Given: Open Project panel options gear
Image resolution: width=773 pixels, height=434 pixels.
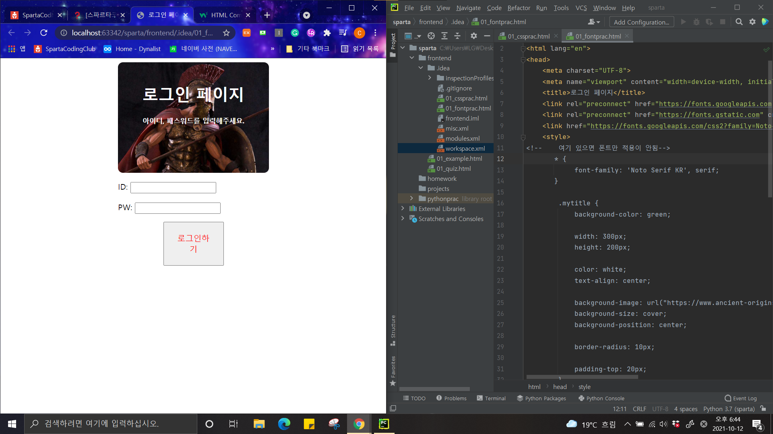Looking at the screenshot, I should (x=473, y=36).
